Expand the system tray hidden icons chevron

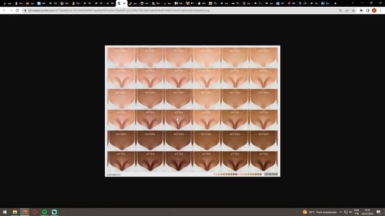point(341,212)
